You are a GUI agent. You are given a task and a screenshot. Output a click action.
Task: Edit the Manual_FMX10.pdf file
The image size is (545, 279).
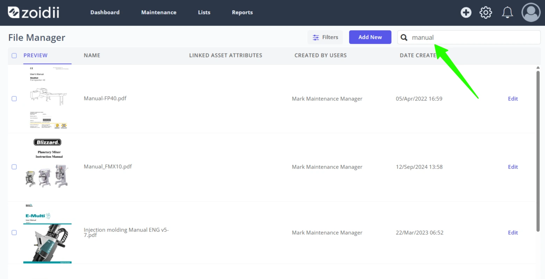click(x=513, y=167)
